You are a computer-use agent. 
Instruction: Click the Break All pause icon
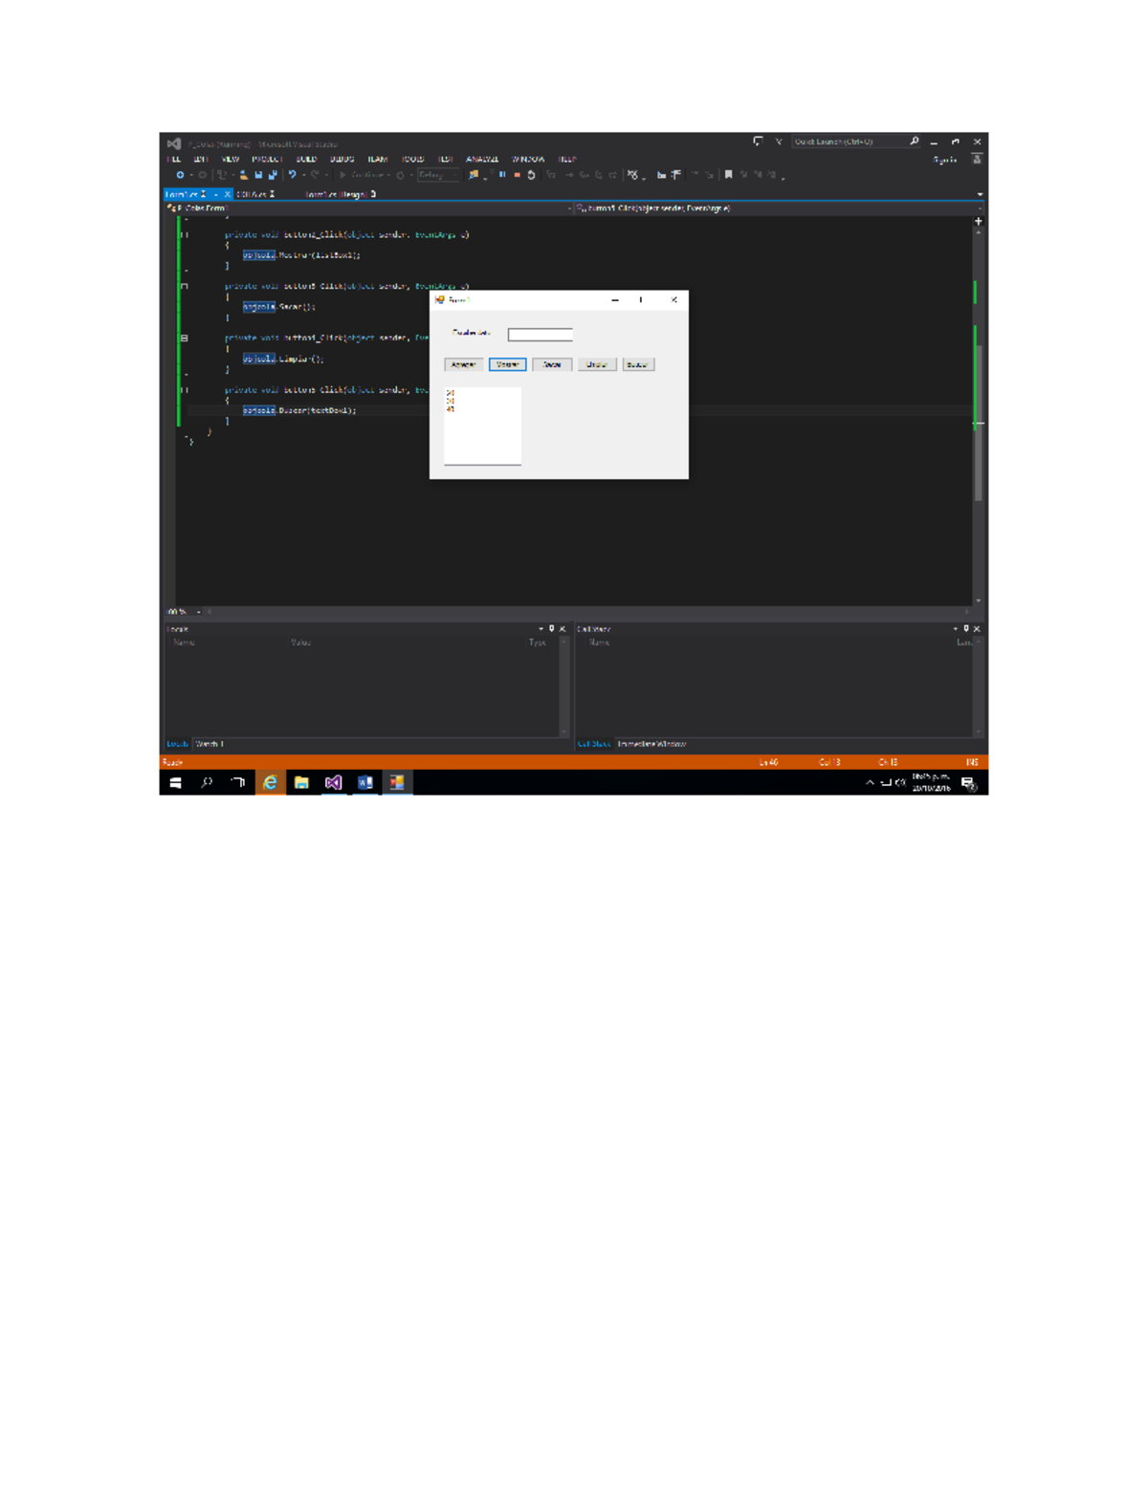502,174
